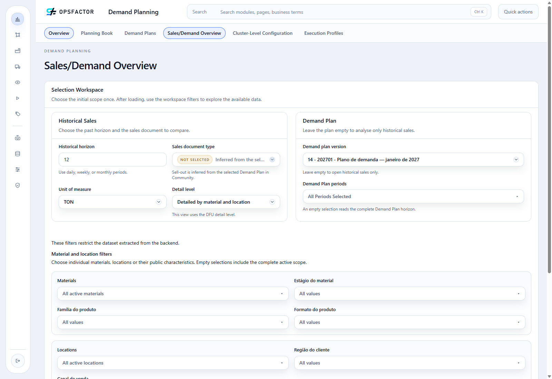Go to Cluster-Level Configuration tab
Screen dimensions: 552x379
click(x=263, y=33)
